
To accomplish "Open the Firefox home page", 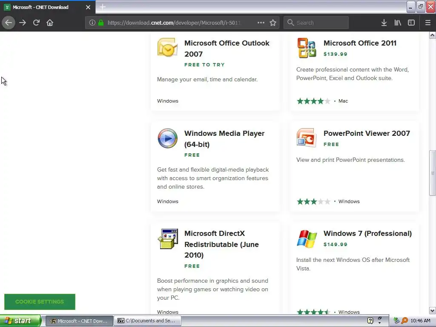I will point(50,23).
